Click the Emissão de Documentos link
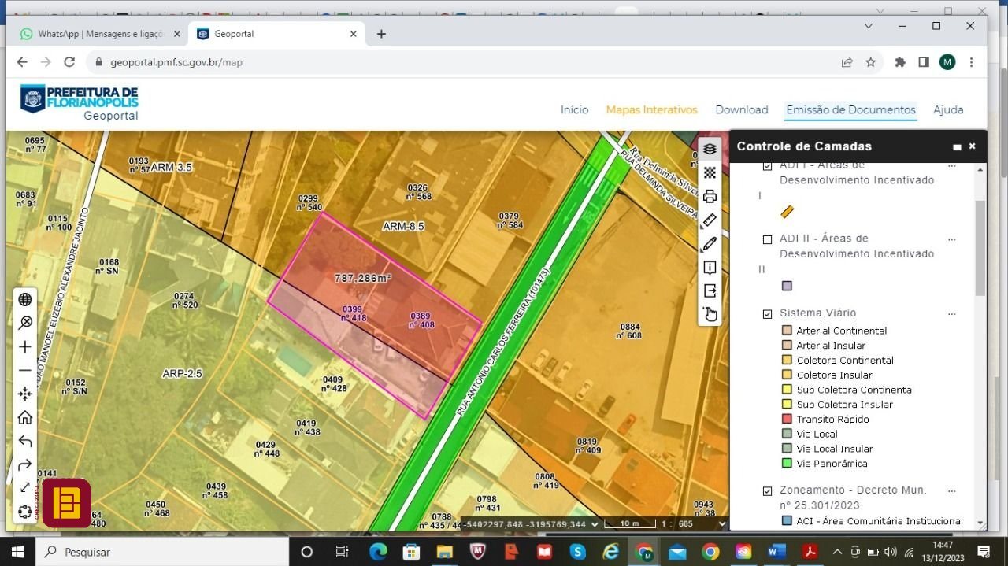 pos(850,110)
